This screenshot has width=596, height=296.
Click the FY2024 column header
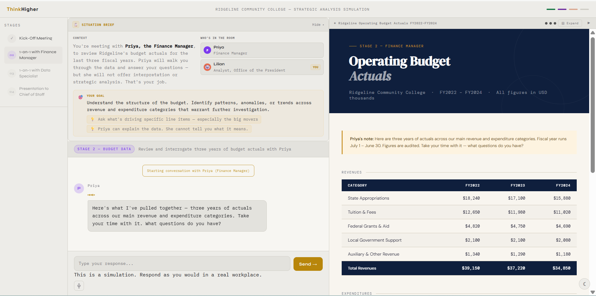click(x=563, y=185)
